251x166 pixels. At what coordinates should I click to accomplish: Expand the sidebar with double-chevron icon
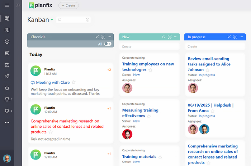point(18,5)
